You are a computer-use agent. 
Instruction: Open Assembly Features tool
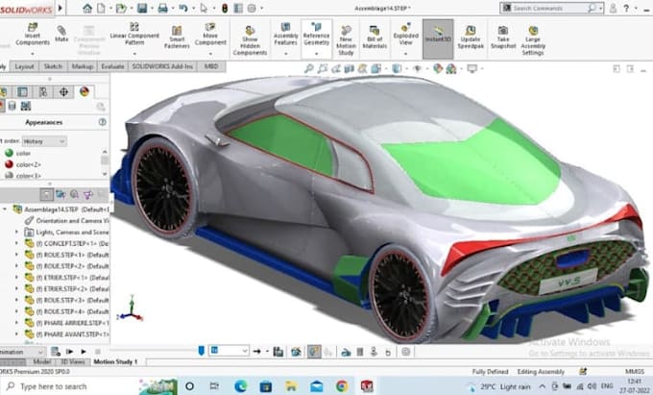[286, 35]
